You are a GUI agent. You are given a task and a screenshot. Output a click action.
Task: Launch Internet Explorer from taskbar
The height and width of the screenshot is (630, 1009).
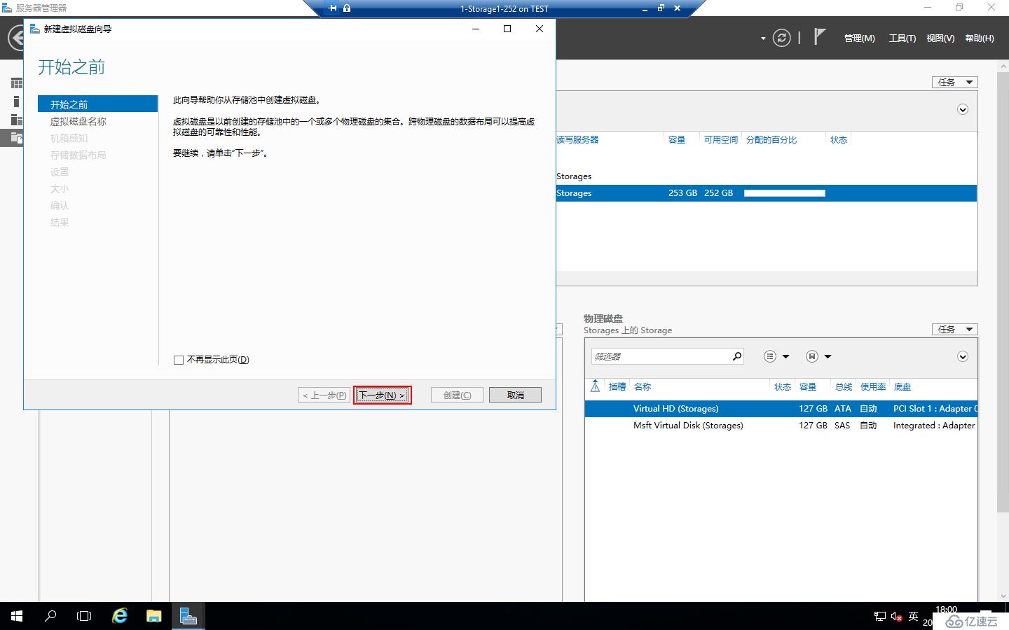click(x=120, y=616)
